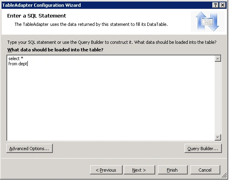Click the scrollbar up arrow
Image resolution: width=229 pixels, height=180 pixels.
tap(218, 59)
